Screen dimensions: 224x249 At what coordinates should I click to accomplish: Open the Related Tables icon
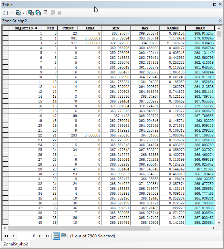[18, 13]
